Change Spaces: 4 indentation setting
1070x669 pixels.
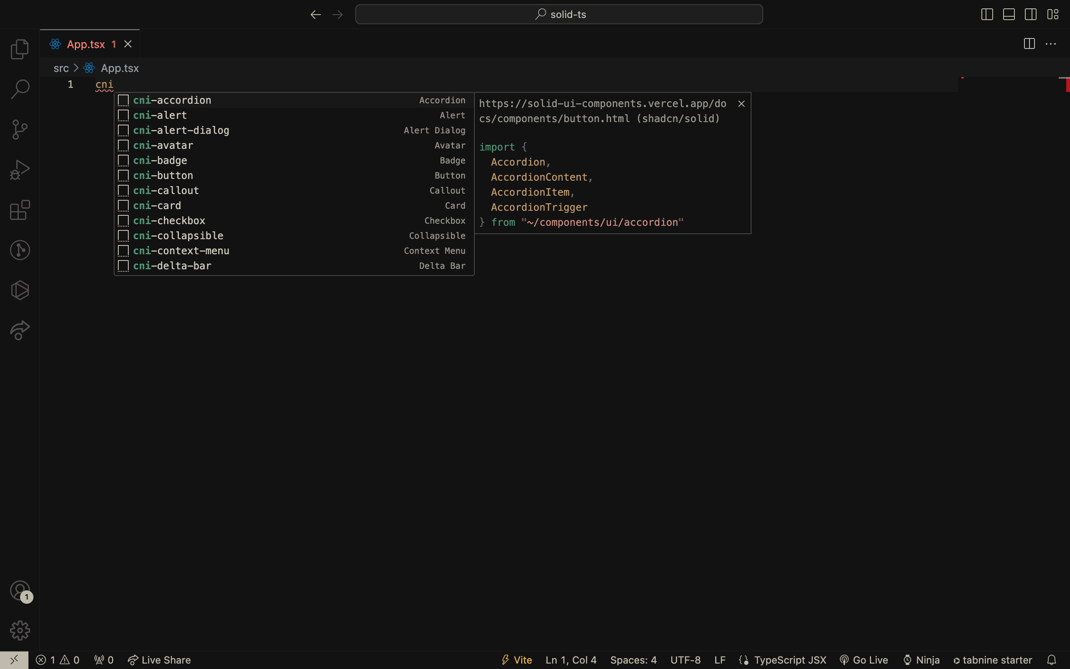(x=633, y=660)
